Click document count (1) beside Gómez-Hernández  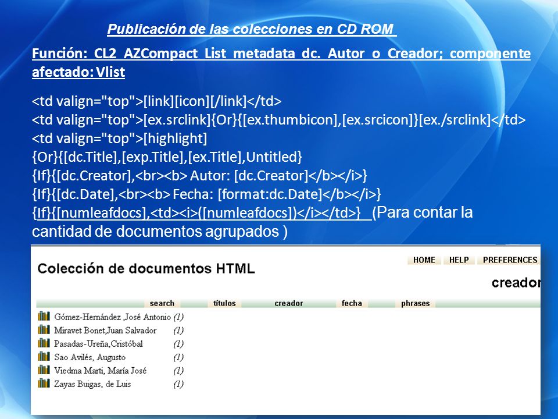tap(178, 317)
